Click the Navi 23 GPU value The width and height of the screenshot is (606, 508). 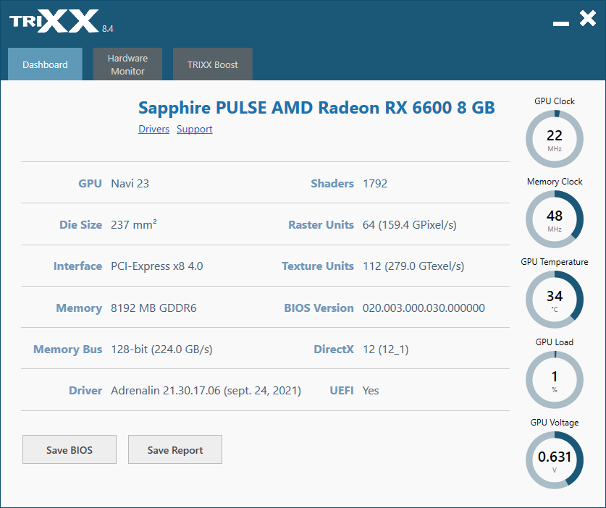130,184
